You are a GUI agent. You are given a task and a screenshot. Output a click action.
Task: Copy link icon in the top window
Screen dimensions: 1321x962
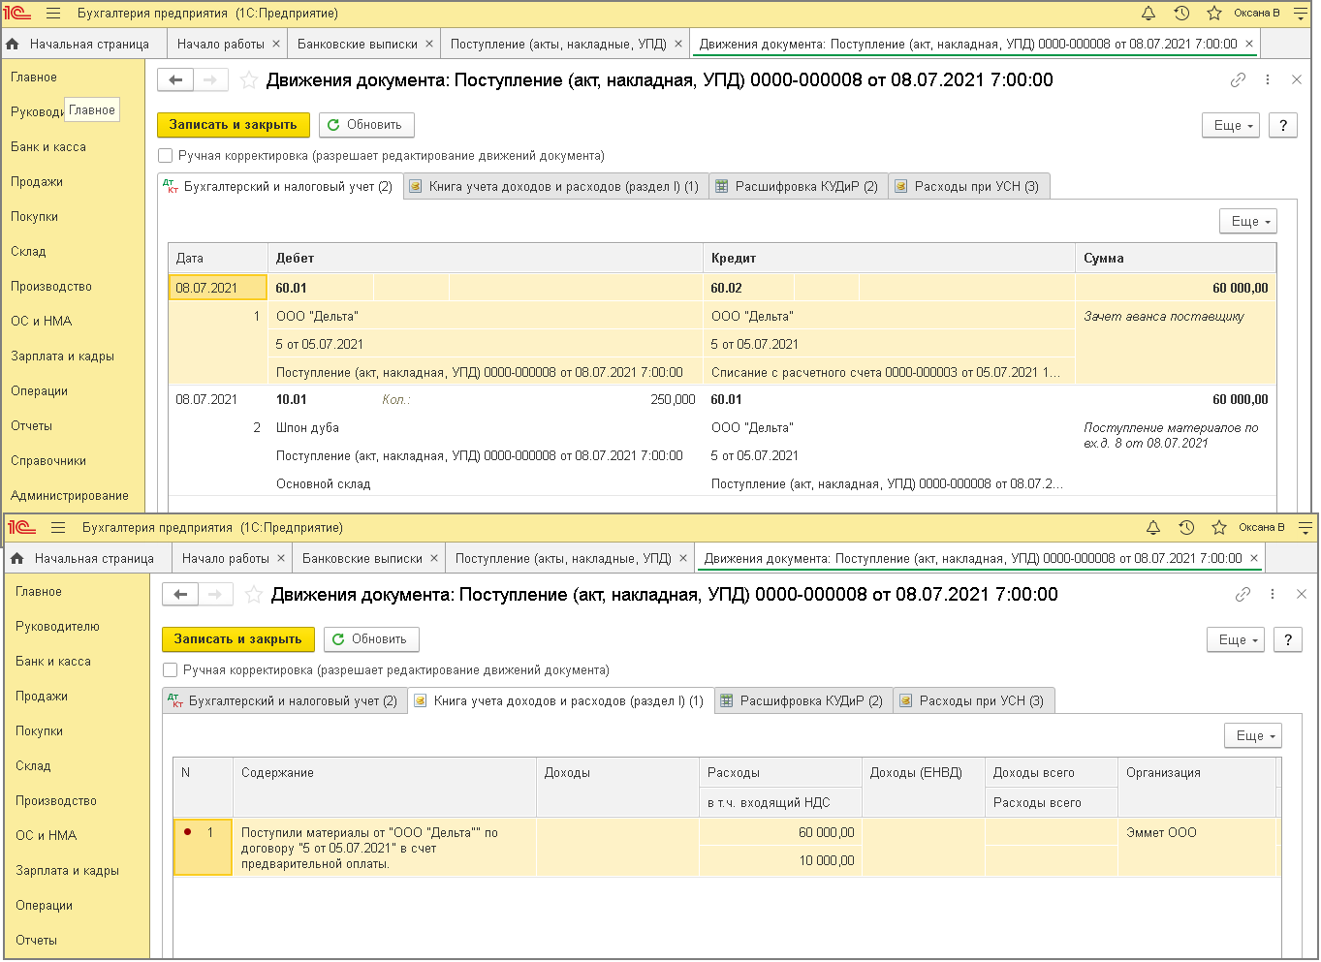click(x=1238, y=80)
